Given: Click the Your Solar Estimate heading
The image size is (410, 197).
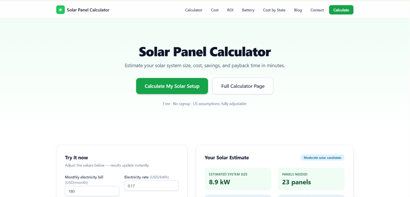Looking at the screenshot, I should (x=227, y=158).
